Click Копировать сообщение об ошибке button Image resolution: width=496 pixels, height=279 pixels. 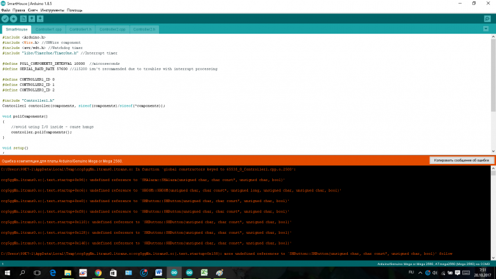click(x=462, y=160)
